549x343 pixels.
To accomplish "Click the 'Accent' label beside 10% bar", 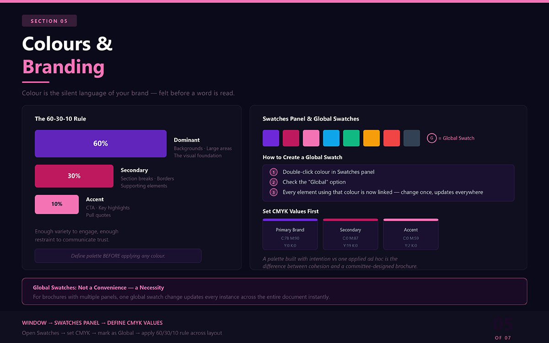I will coord(95,199).
